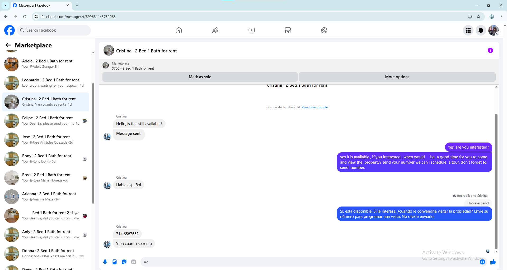The height and width of the screenshot is (270, 507).
Task: Click the '714 6587652' message
Action: coord(127,234)
